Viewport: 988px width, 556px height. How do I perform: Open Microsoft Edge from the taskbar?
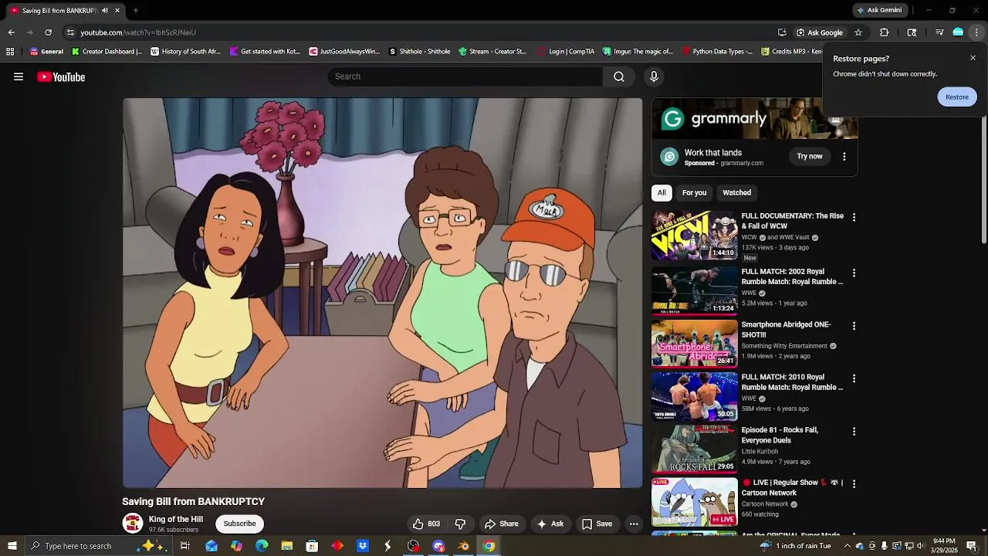pyautogui.click(x=262, y=546)
